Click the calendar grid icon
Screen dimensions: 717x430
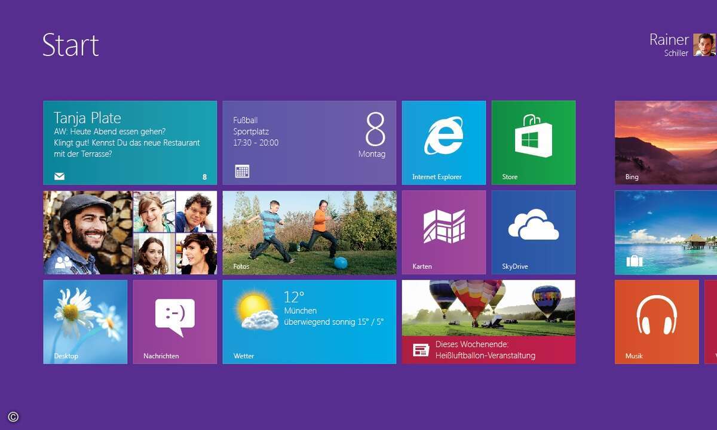click(x=242, y=171)
